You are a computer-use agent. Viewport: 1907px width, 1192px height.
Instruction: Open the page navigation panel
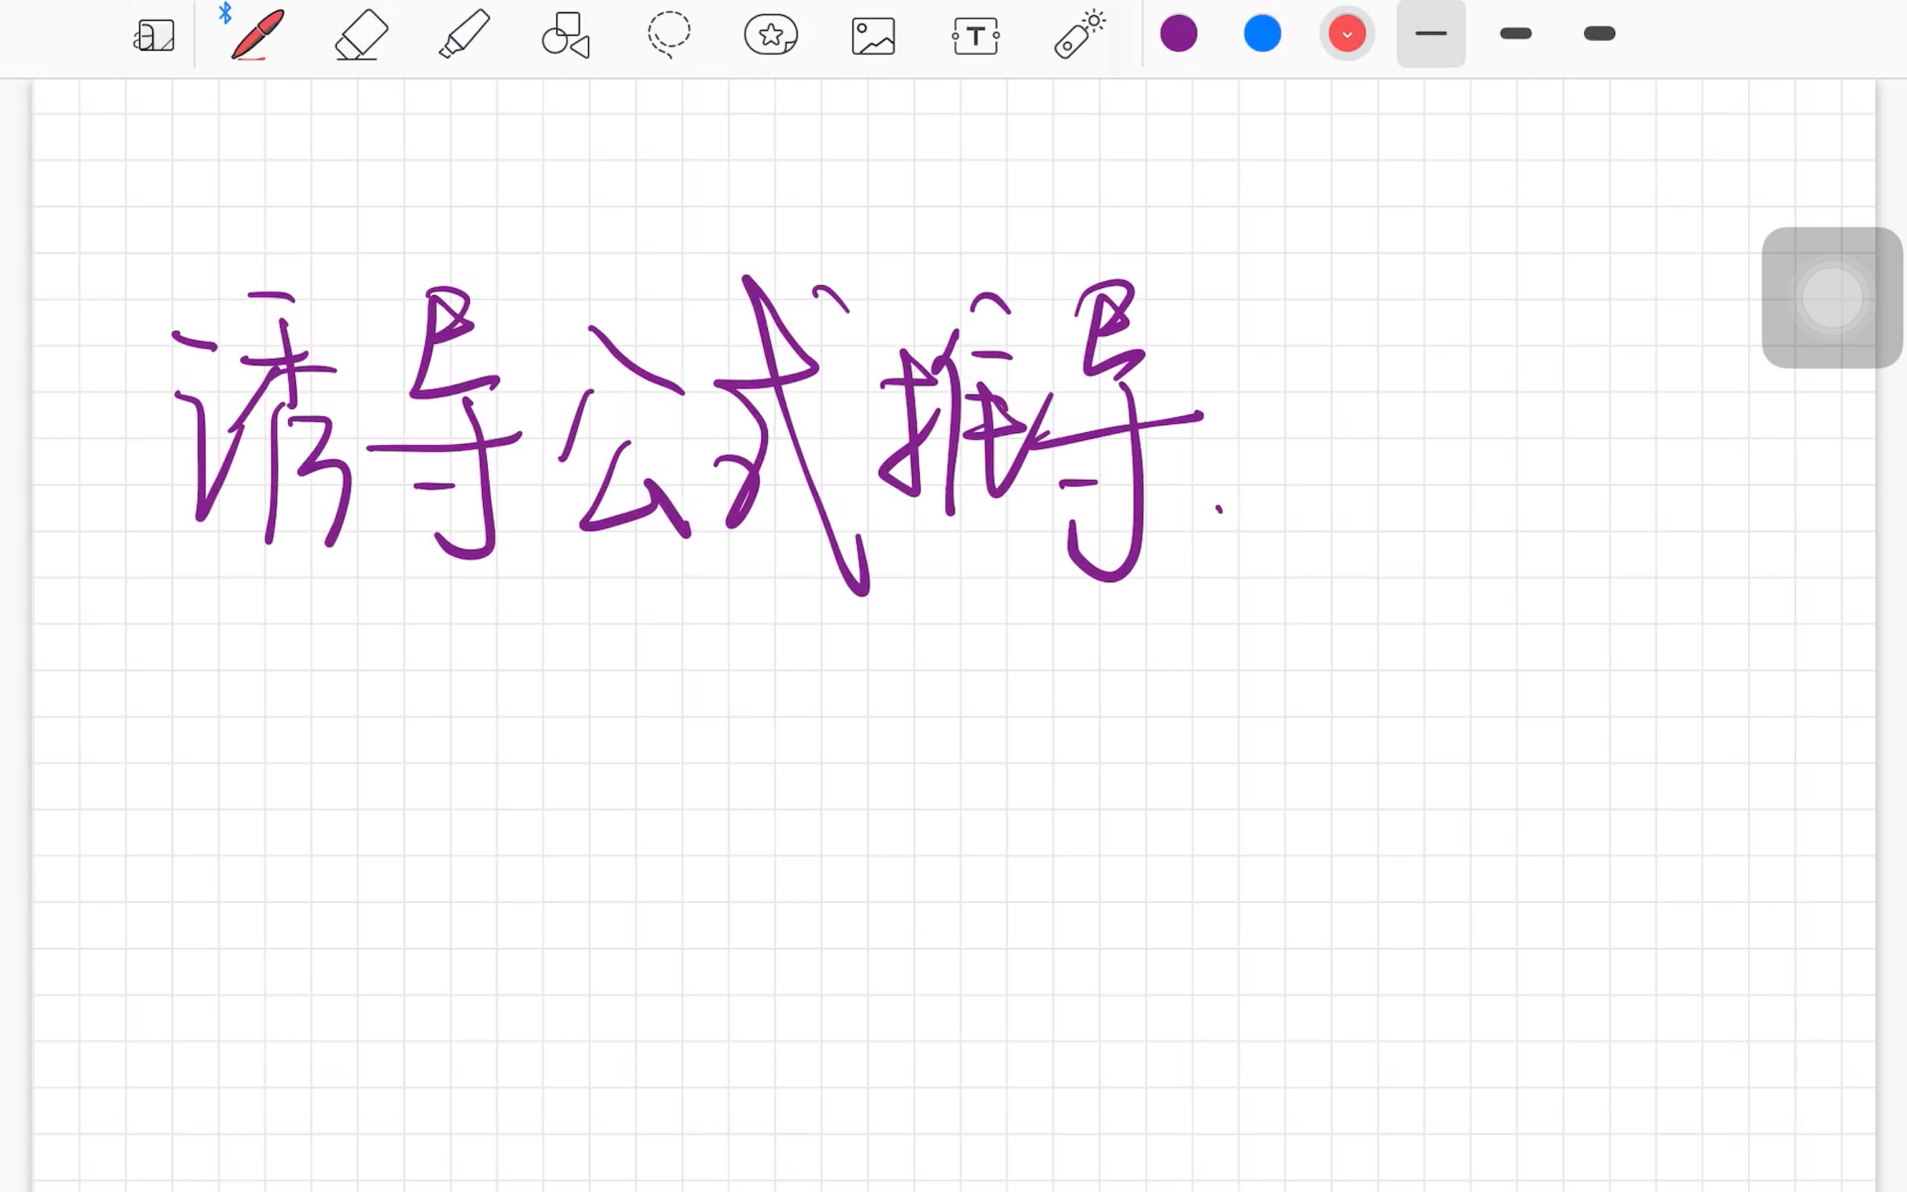click(155, 35)
